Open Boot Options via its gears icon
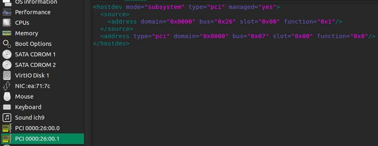 pyautogui.click(x=7, y=44)
